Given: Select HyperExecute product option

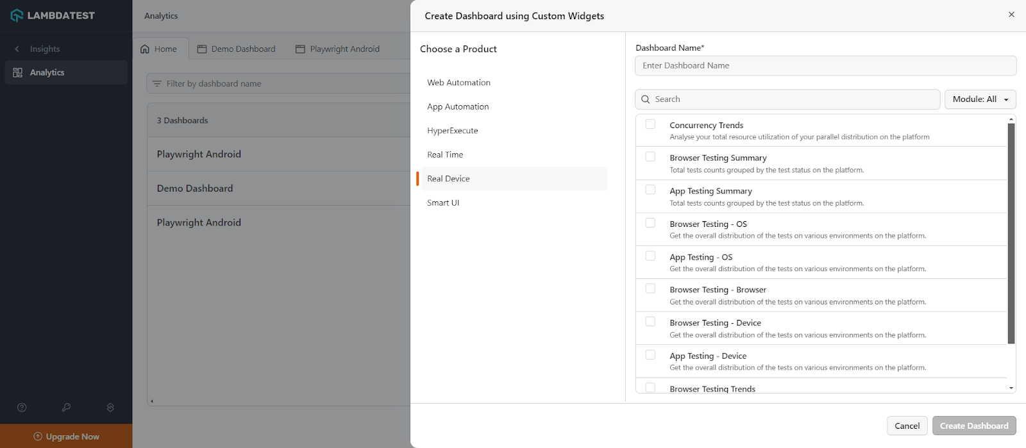Looking at the screenshot, I should [453, 131].
